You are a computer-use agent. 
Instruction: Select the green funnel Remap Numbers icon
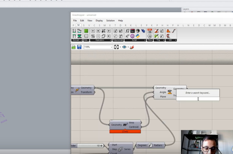79,36
